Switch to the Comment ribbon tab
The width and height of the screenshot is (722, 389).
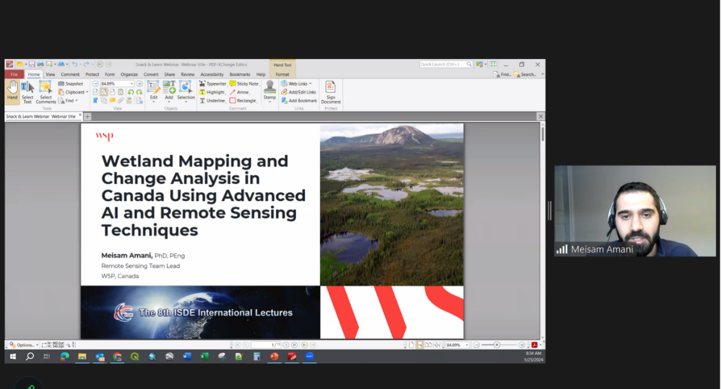coord(71,75)
